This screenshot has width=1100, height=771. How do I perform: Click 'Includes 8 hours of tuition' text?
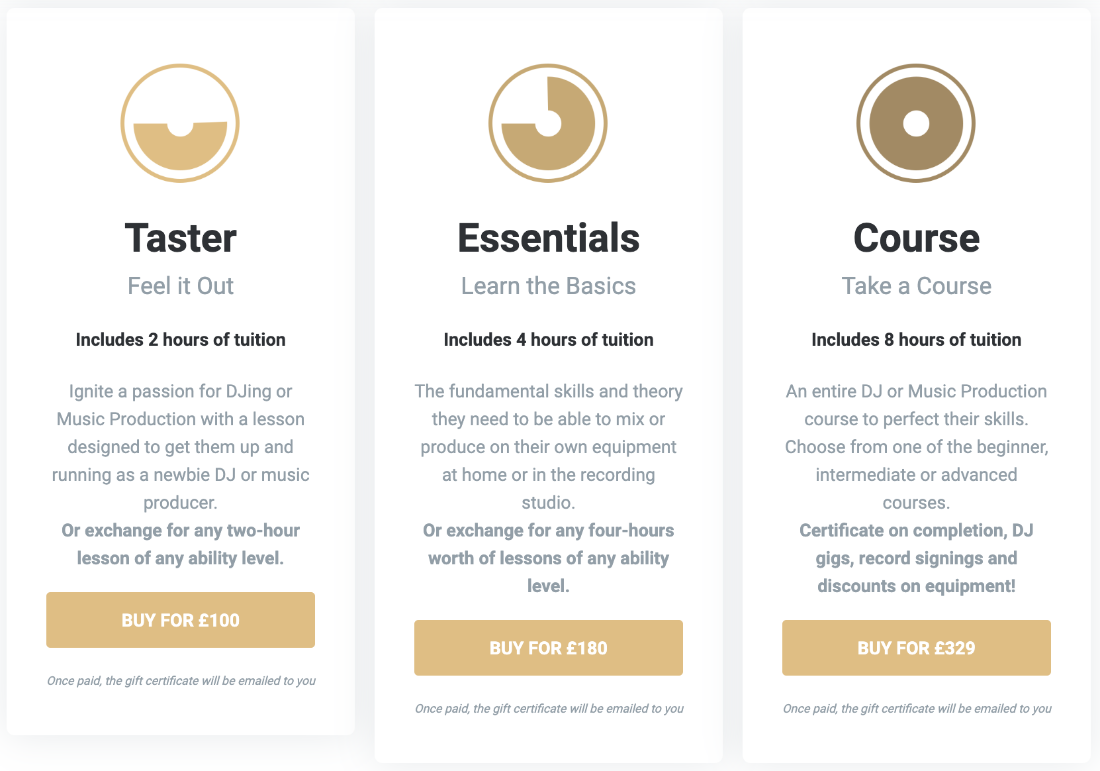click(x=917, y=340)
